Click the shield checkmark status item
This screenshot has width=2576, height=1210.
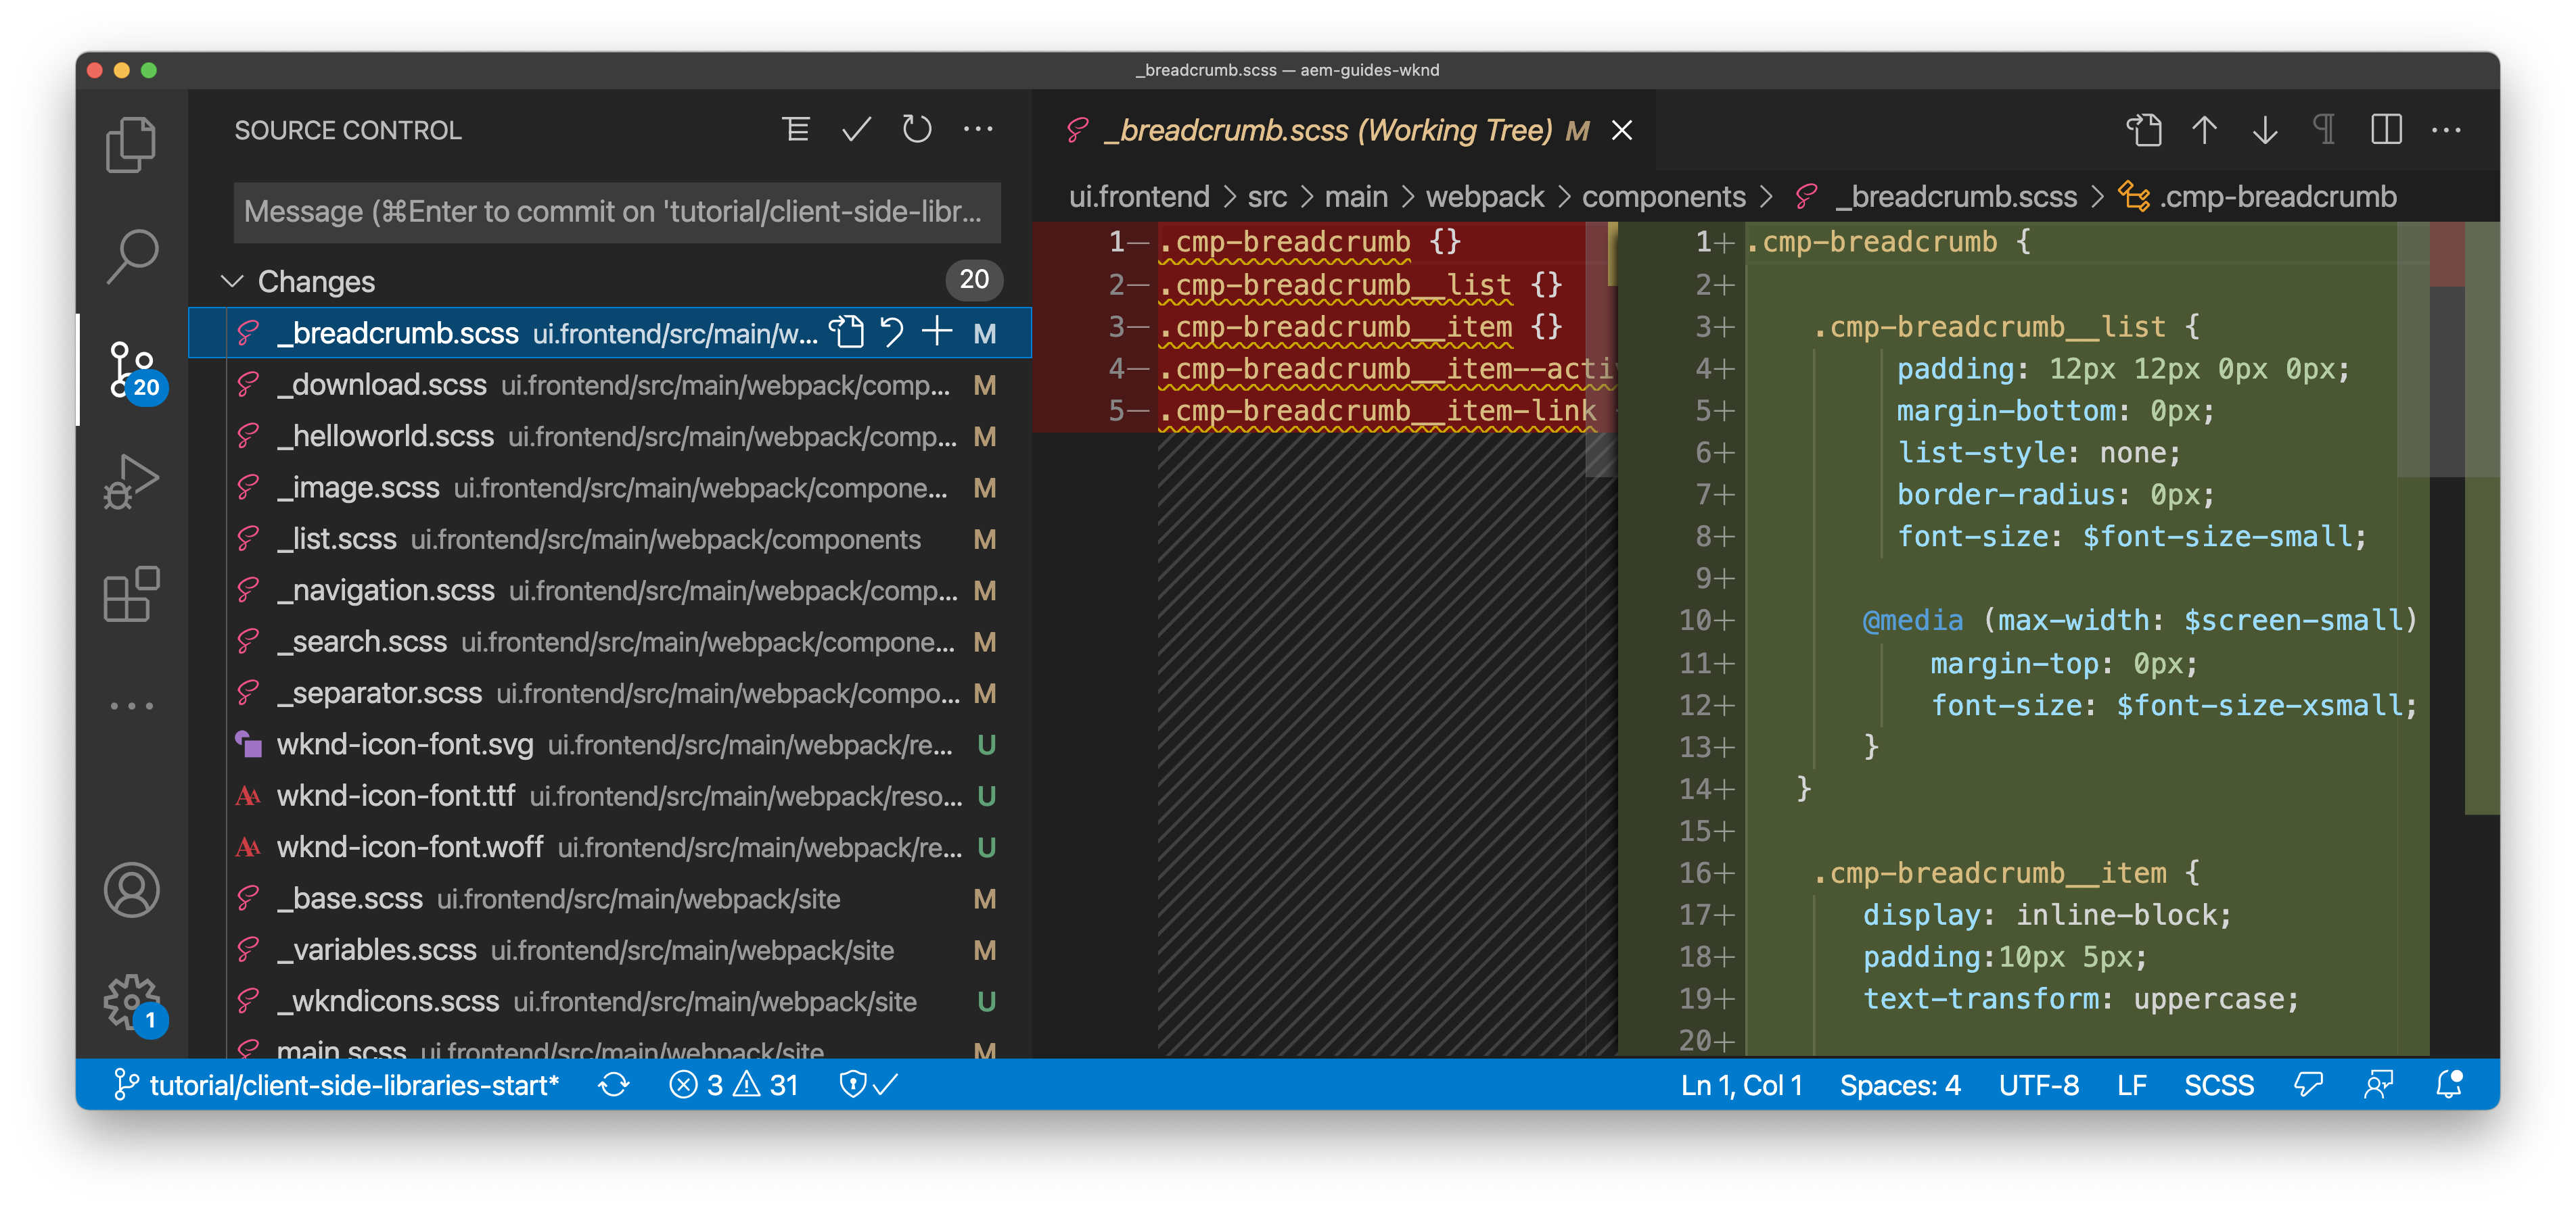pyautogui.click(x=868, y=1085)
